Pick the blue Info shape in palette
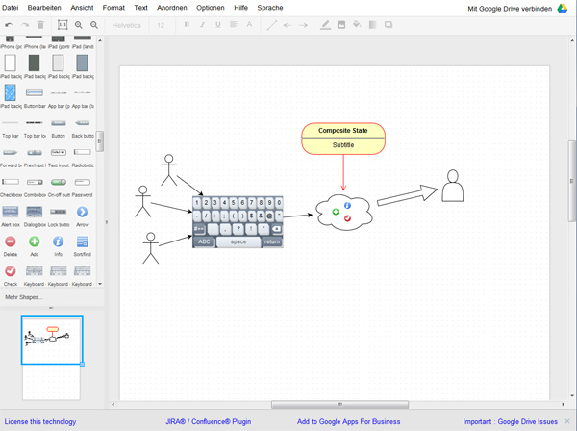 pyautogui.click(x=58, y=241)
